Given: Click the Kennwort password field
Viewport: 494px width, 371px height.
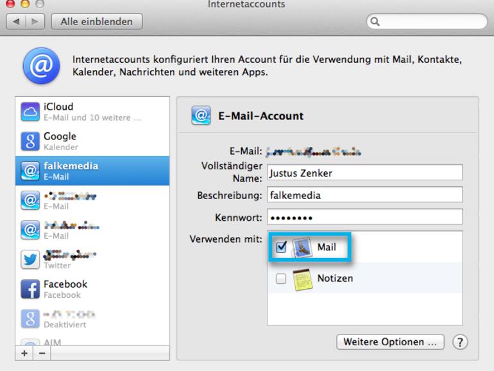Looking at the screenshot, I should (365, 216).
